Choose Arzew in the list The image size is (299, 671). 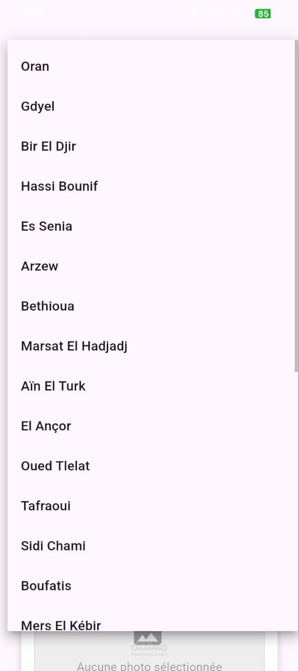(152, 266)
